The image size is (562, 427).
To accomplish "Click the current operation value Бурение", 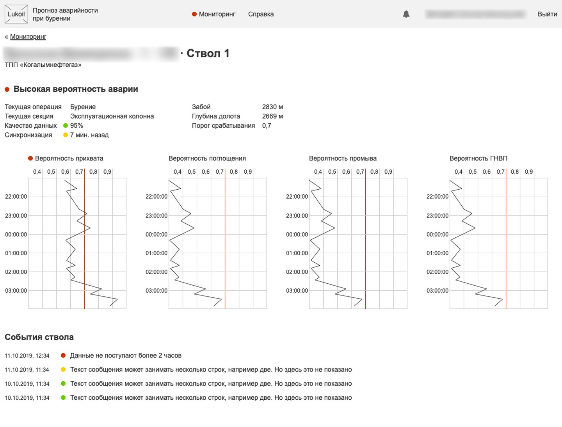I will tap(83, 107).
